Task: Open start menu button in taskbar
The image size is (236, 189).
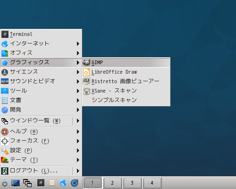Action: point(5,183)
